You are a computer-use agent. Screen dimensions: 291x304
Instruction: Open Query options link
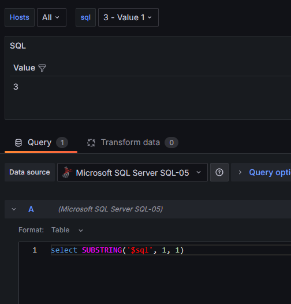(270, 172)
